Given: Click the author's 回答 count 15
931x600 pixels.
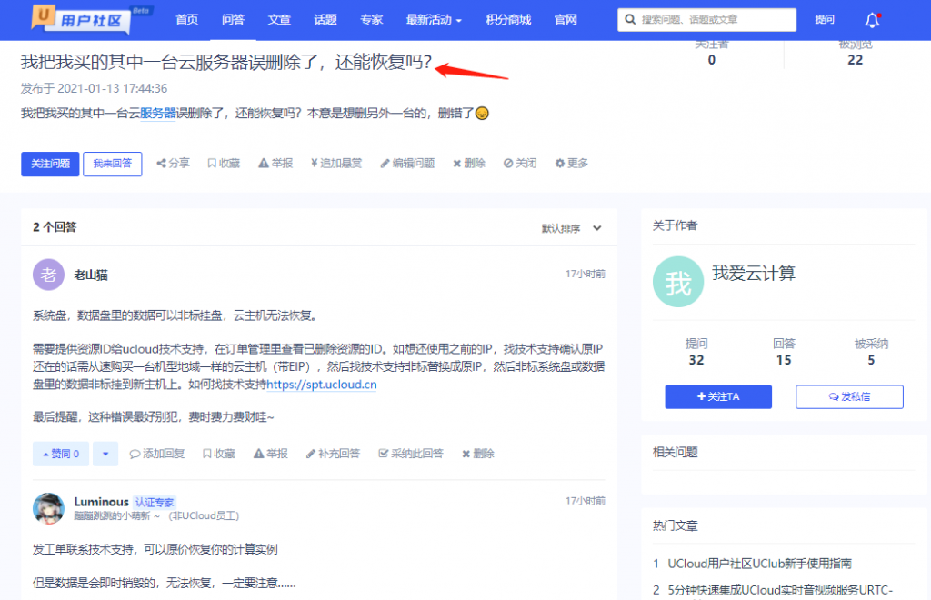Looking at the screenshot, I should coord(784,360).
